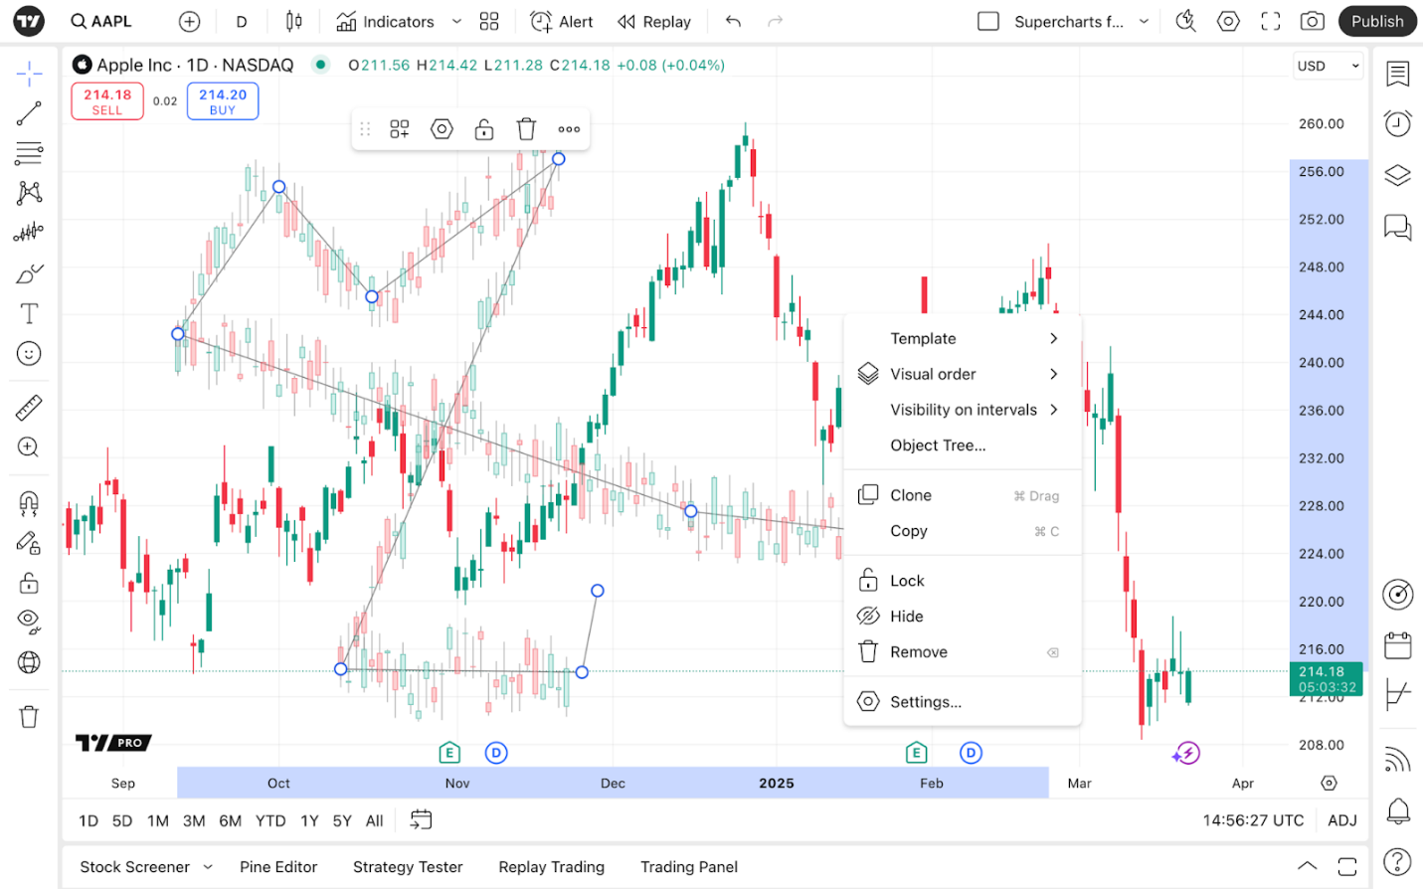
Task: Choose Hide in the context menu
Action: [963, 617]
